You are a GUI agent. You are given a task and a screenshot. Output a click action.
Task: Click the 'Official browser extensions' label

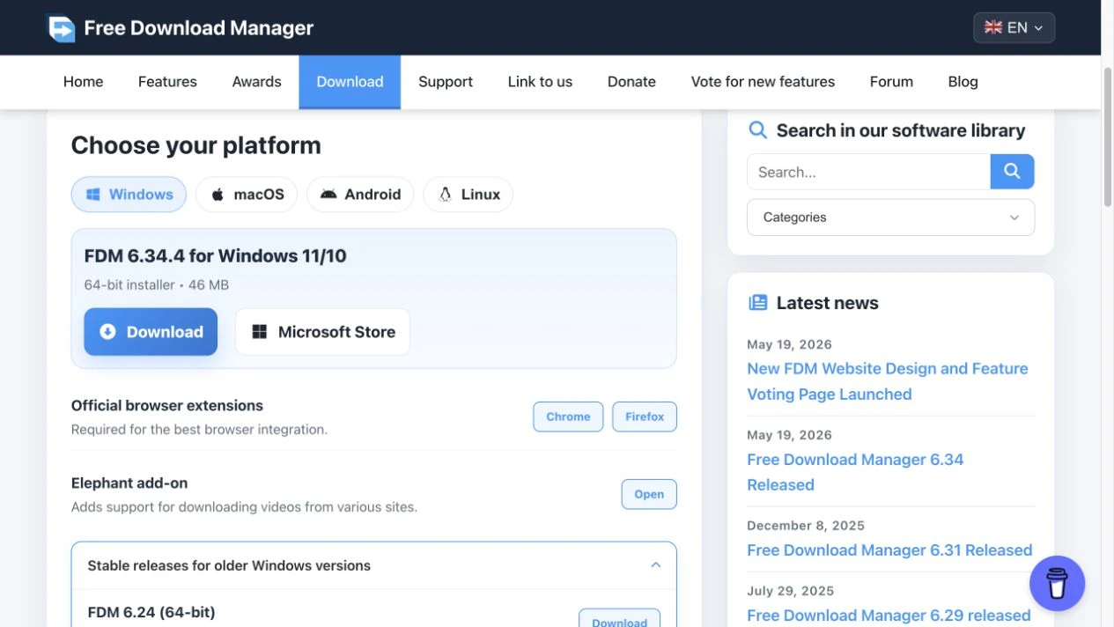click(167, 406)
